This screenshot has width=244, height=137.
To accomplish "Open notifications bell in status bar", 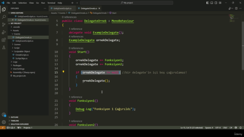I will (x=241, y=128).
